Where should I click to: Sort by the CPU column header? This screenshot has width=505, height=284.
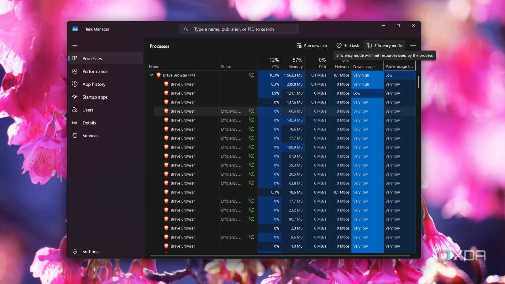coord(269,63)
